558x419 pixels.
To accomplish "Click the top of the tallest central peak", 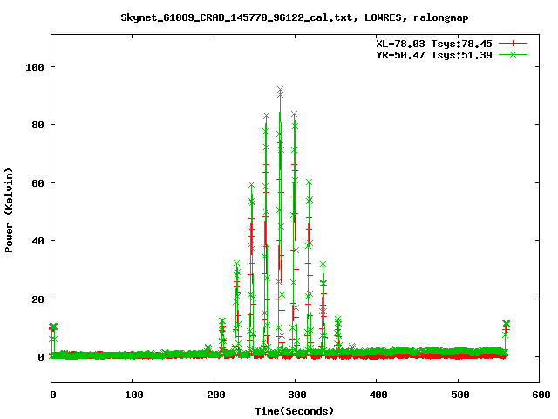I will click(x=280, y=90).
